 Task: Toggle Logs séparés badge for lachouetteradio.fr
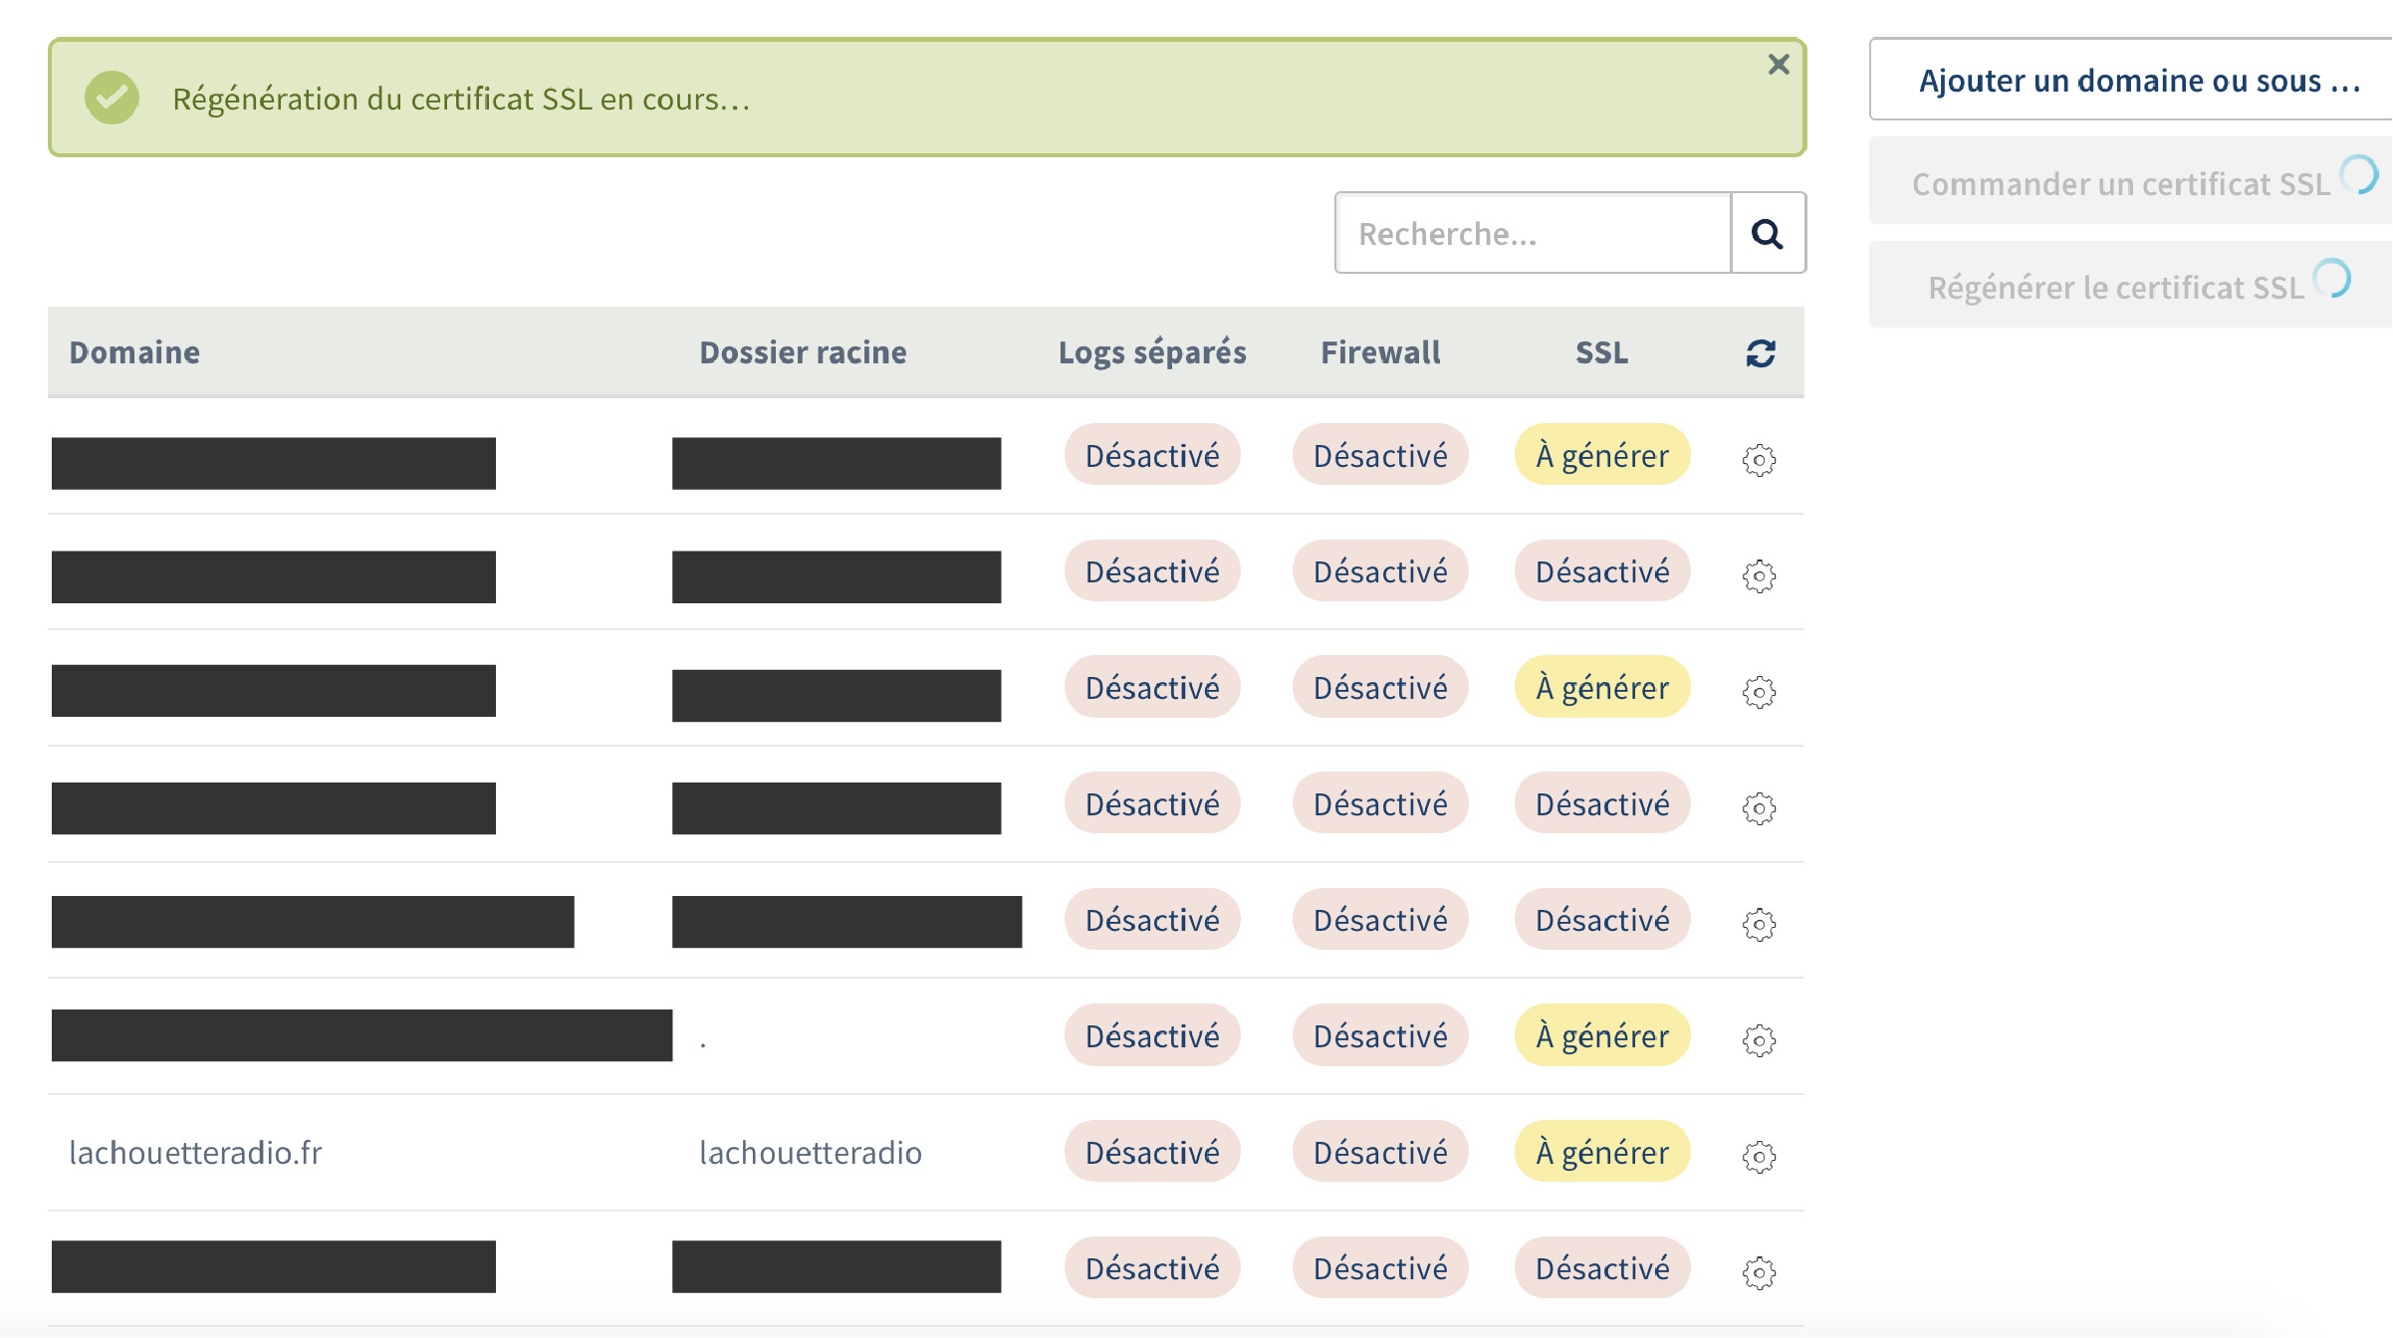pyautogui.click(x=1151, y=1152)
